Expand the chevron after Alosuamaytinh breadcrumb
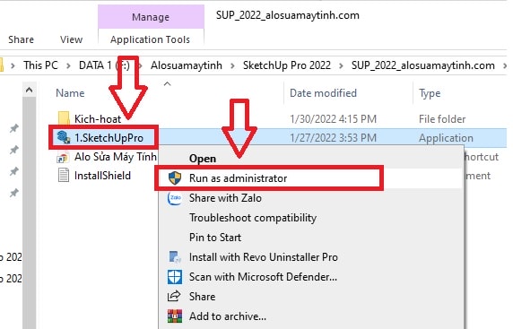This screenshot has height=329, width=513. click(232, 65)
